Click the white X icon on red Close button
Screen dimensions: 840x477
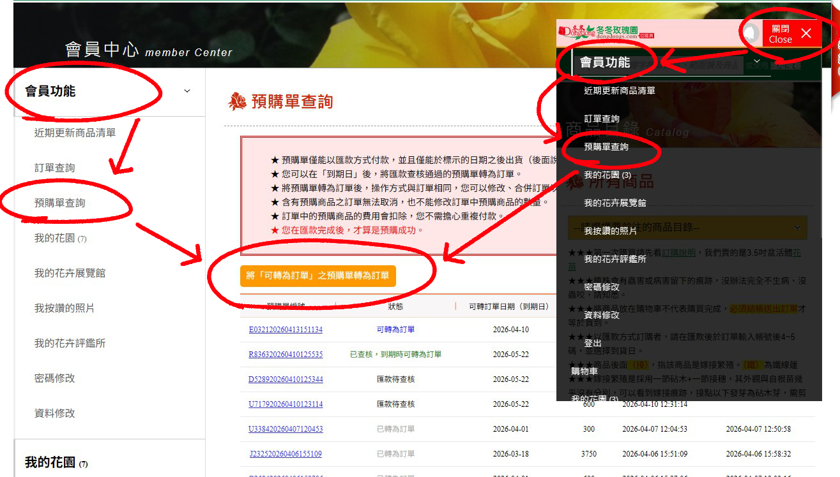[x=806, y=34]
